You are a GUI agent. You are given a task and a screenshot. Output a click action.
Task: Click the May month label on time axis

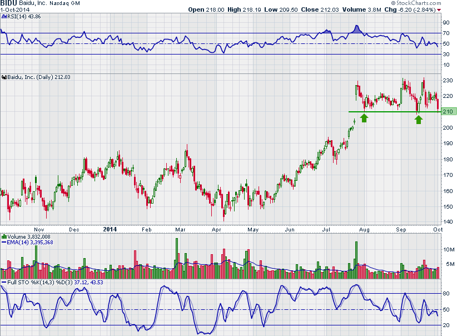[253, 230]
